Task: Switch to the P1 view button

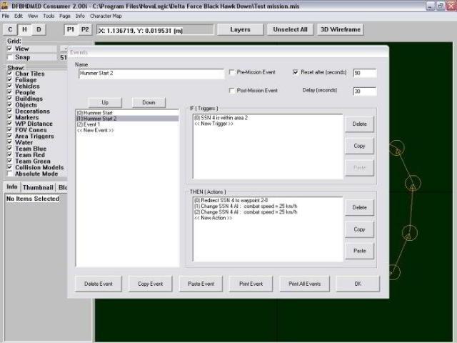Action: [71, 30]
